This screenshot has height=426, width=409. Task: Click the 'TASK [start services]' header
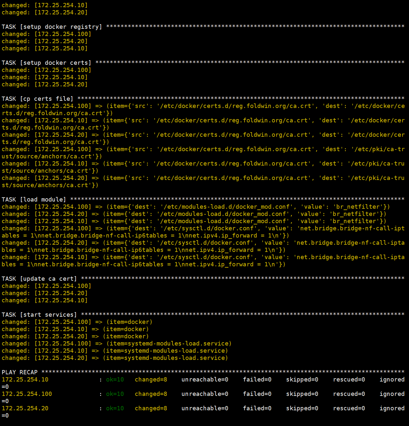click(39, 315)
